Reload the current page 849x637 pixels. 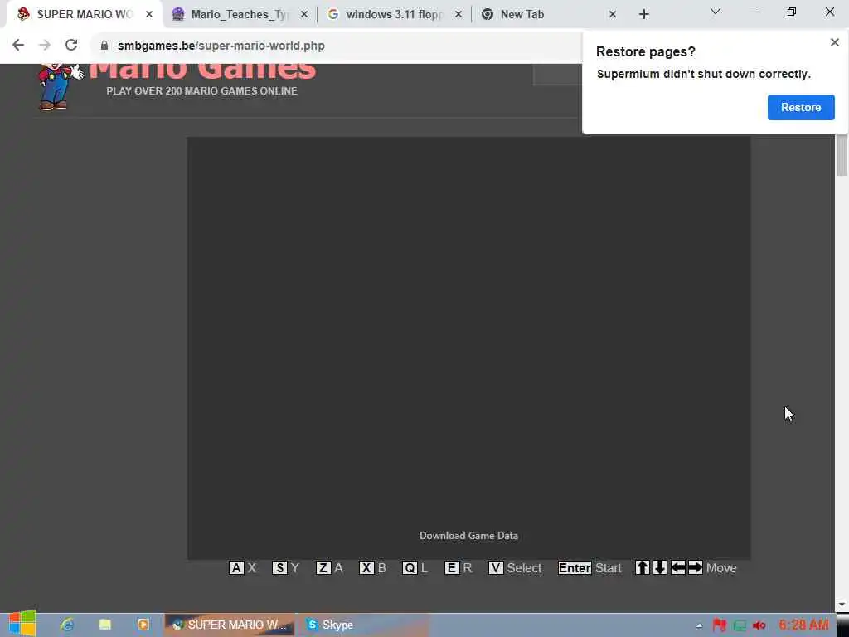[71, 45]
